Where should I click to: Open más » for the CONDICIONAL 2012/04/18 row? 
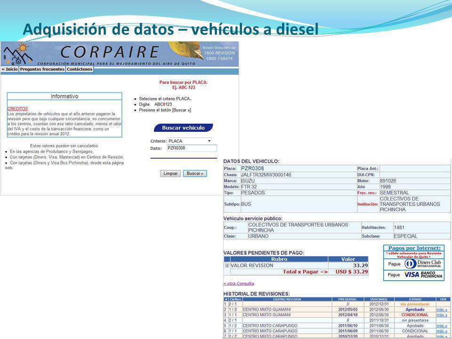tap(442, 315)
